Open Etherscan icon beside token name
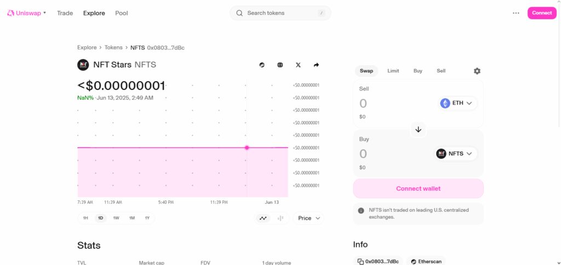561x265 pixels. pos(262,65)
